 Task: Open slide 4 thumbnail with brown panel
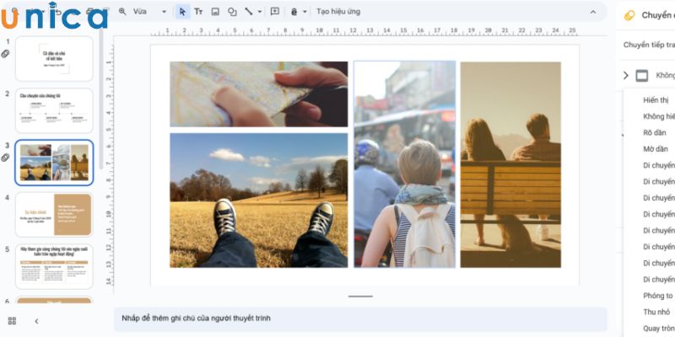[54, 215]
